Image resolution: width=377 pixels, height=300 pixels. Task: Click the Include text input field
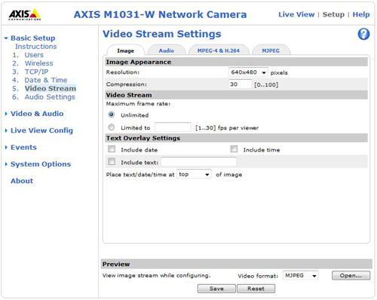(198, 162)
